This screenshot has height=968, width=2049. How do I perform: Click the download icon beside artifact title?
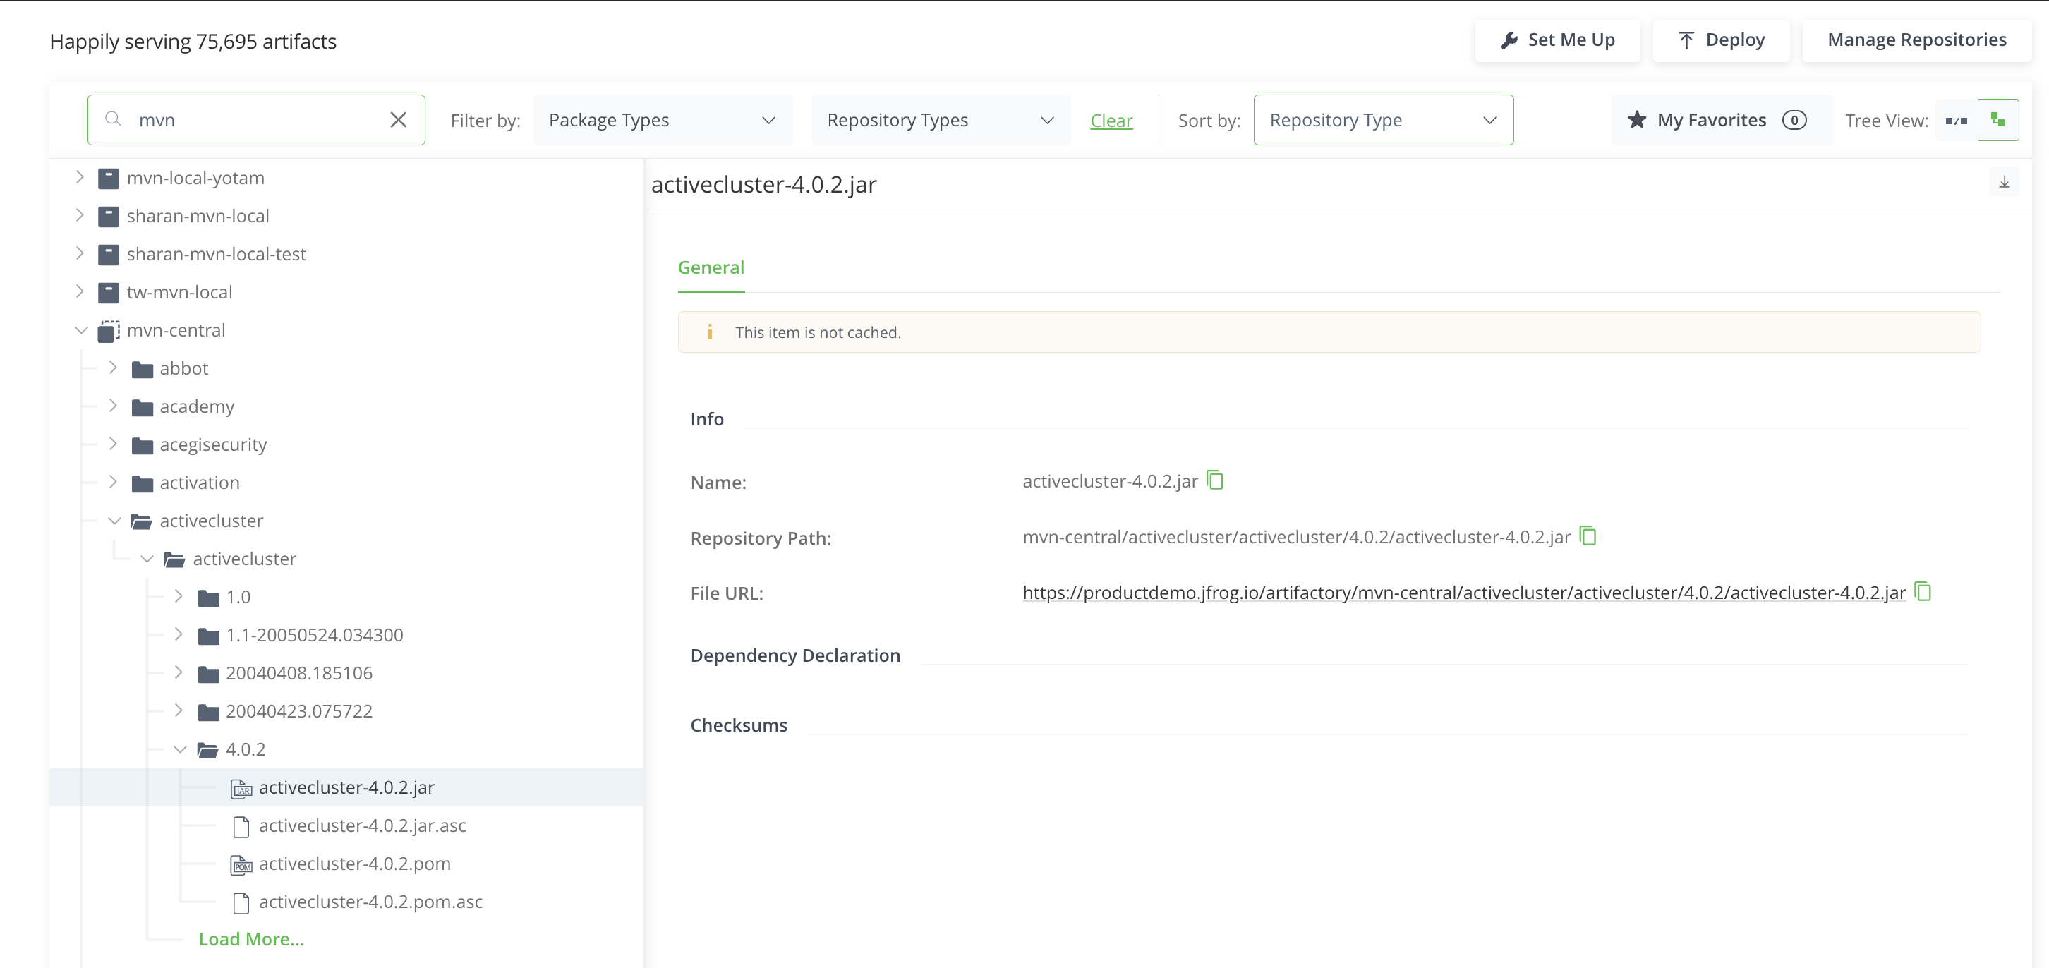(2004, 182)
